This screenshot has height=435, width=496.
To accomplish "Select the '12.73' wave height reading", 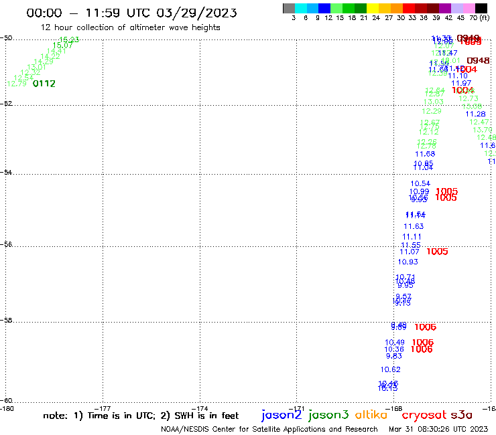I will pyautogui.click(x=469, y=98).
